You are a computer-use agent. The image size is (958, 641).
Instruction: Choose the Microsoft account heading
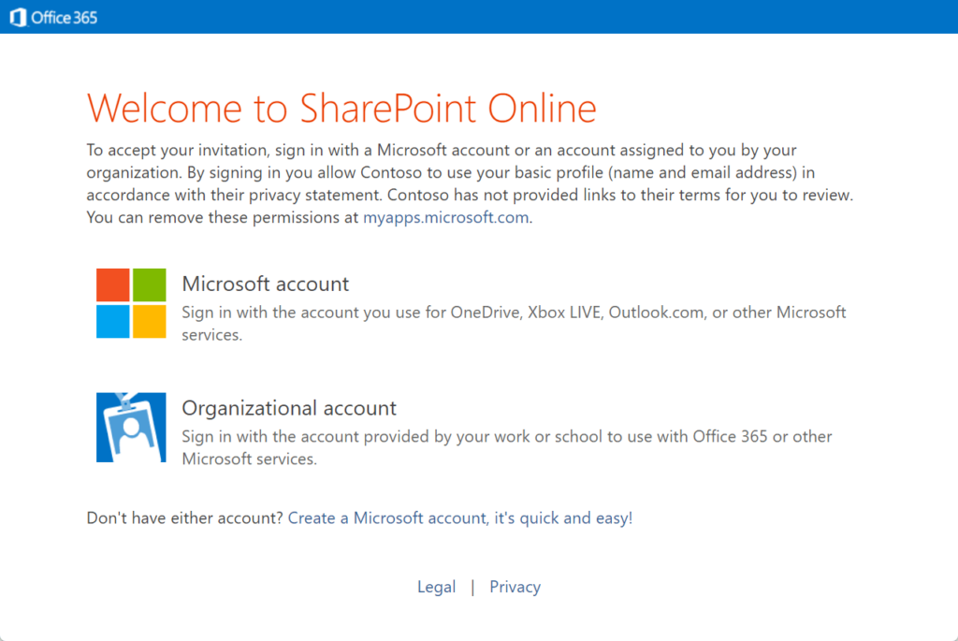(x=265, y=284)
